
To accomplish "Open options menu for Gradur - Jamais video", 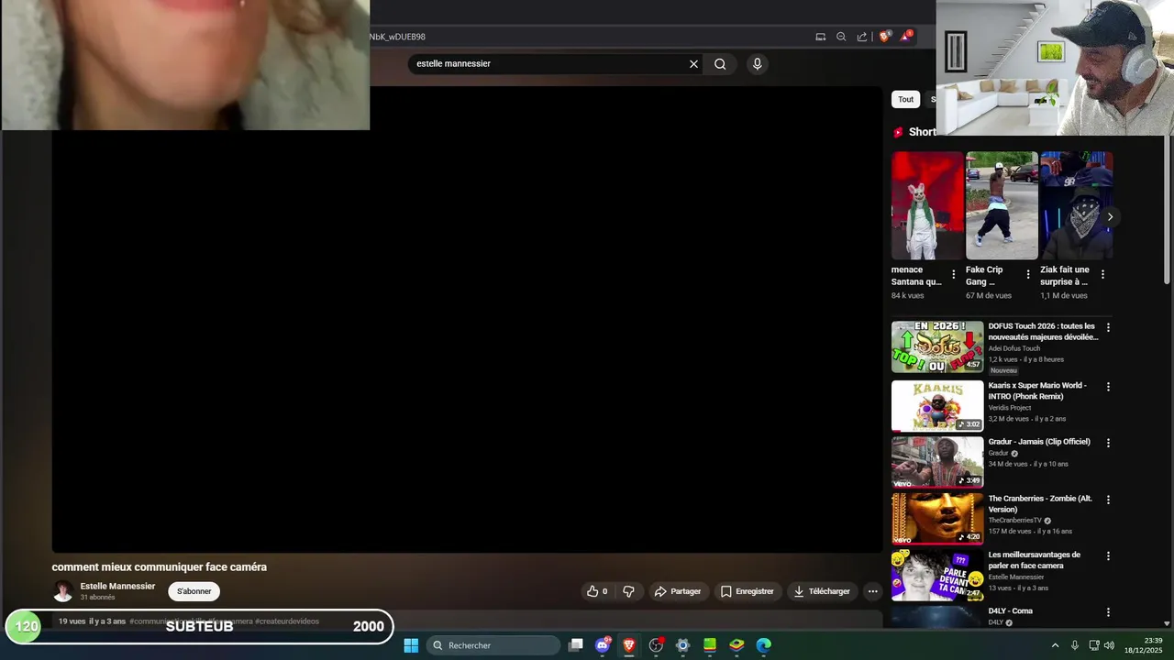I will click(x=1108, y=443).
